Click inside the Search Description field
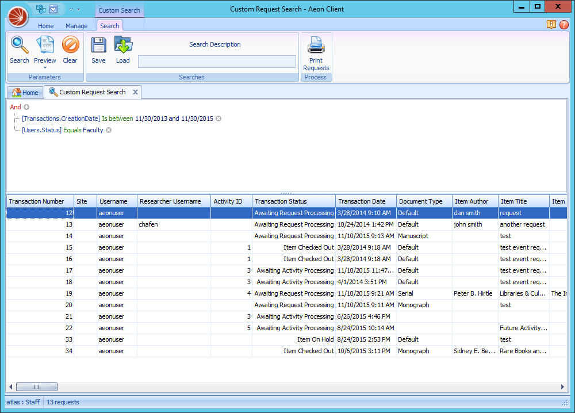Viewport: 575px width, 413px height. [x=217, y=62]
